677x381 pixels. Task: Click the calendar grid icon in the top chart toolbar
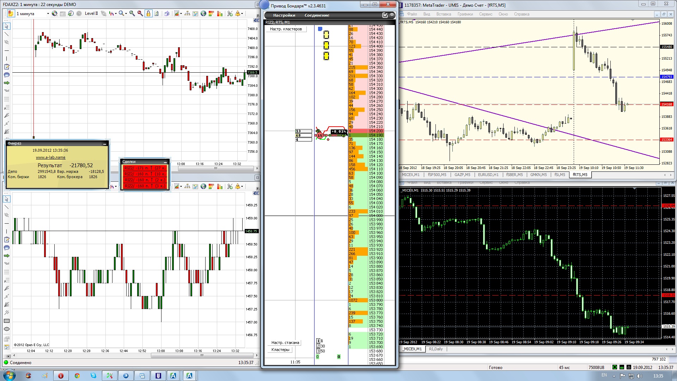click(63, 13)
